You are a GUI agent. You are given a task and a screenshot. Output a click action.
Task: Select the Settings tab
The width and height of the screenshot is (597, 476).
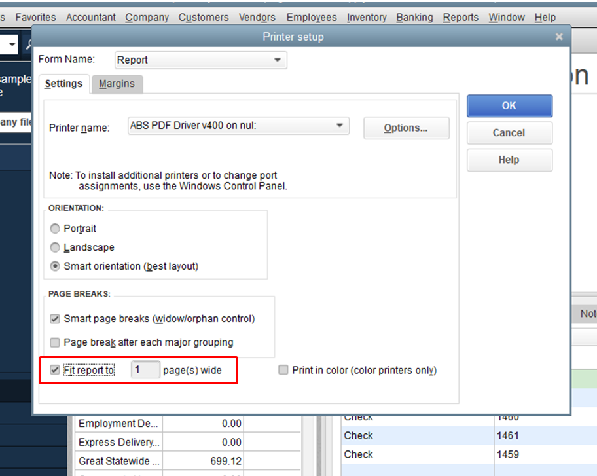coord(63,84)
